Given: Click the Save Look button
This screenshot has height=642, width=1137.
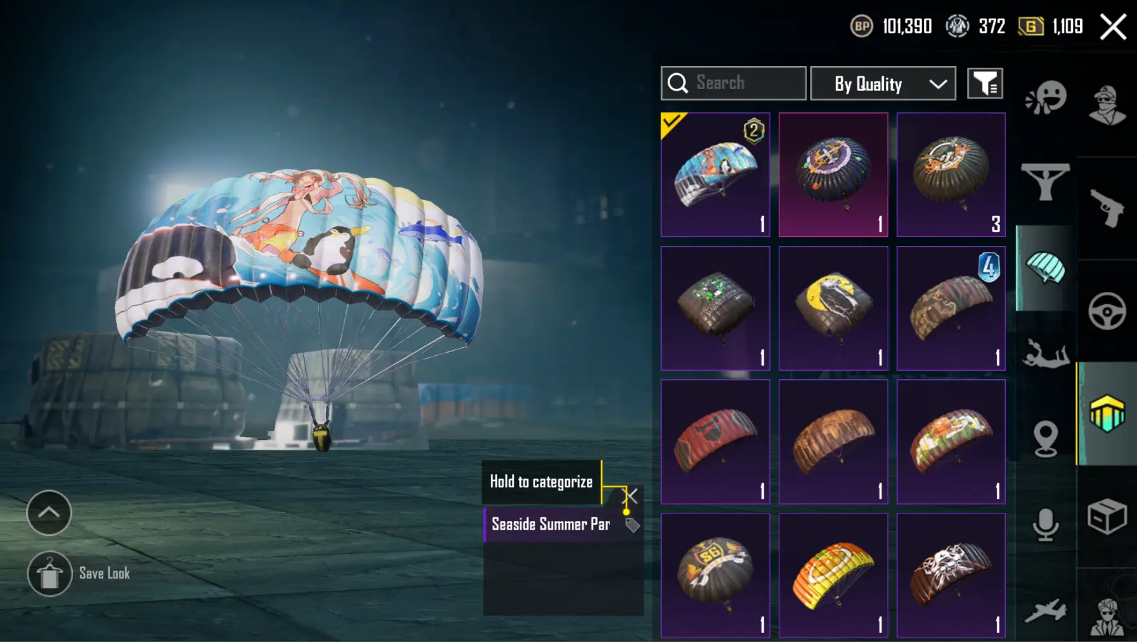Looking at the screenshot, I should click(x=79, y=574).
